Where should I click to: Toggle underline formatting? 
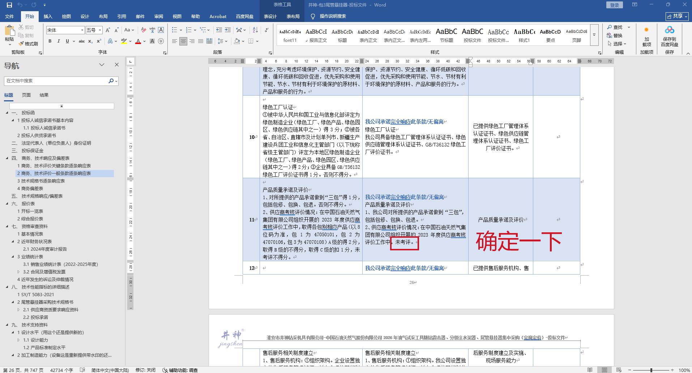pyautogui.click(x=67, y=41)
